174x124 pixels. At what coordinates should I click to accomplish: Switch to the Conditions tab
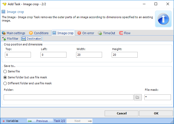38,33
